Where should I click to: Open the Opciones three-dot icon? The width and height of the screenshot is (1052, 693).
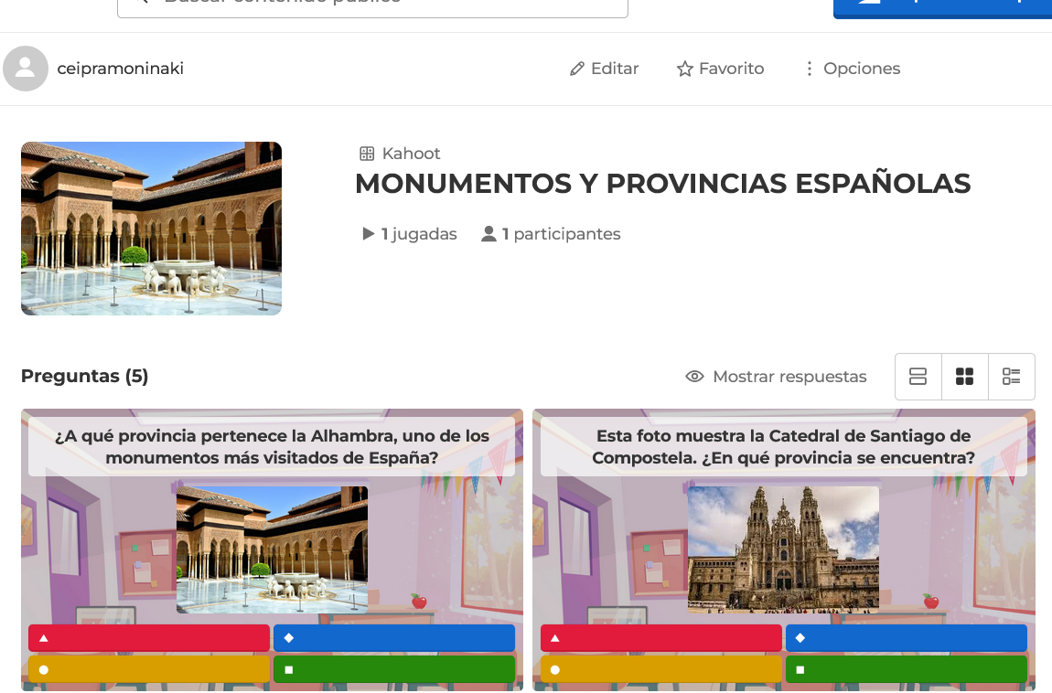click(809, 69)
